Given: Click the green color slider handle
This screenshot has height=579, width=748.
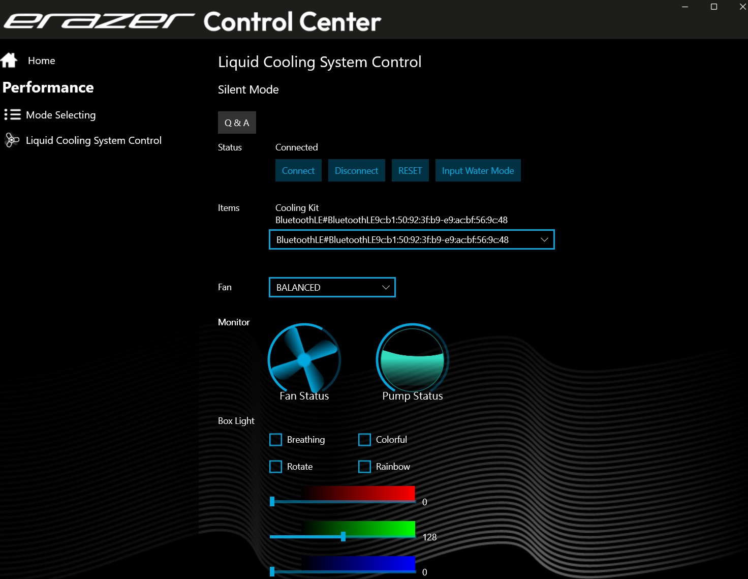Looking at the screenshot, I should pyautogui.click(x=344, y=536).
